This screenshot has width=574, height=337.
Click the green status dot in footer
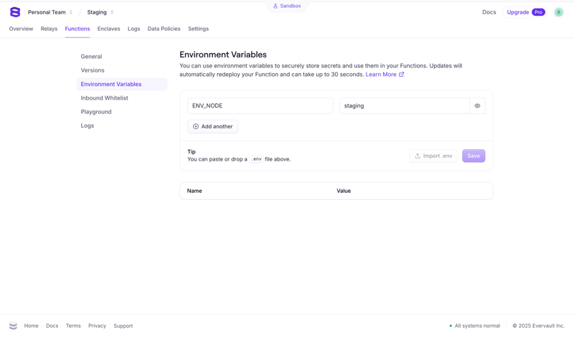tap(451, 326)
